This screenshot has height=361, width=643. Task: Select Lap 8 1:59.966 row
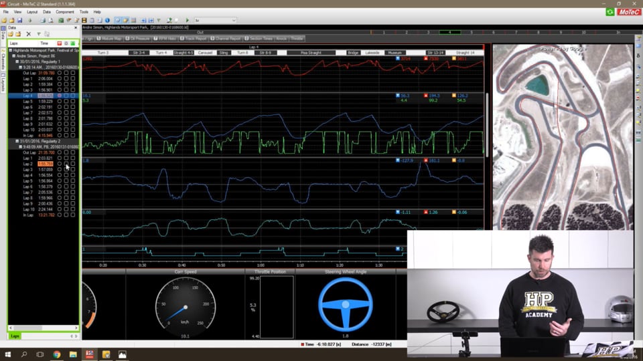[x=44, y=198]
